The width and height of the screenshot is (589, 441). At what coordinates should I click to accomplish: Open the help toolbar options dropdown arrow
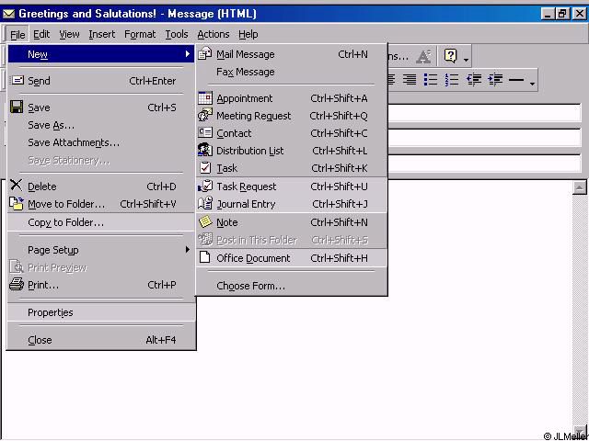(x=467, y=60)
